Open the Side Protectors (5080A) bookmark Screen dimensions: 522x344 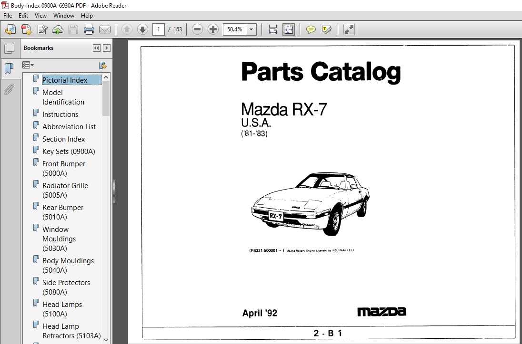coord(66,287)
